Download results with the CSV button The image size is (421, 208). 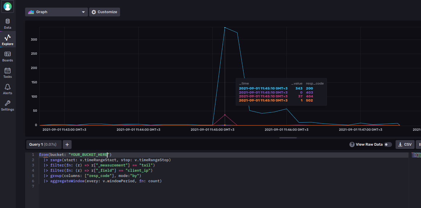[405, 145]
